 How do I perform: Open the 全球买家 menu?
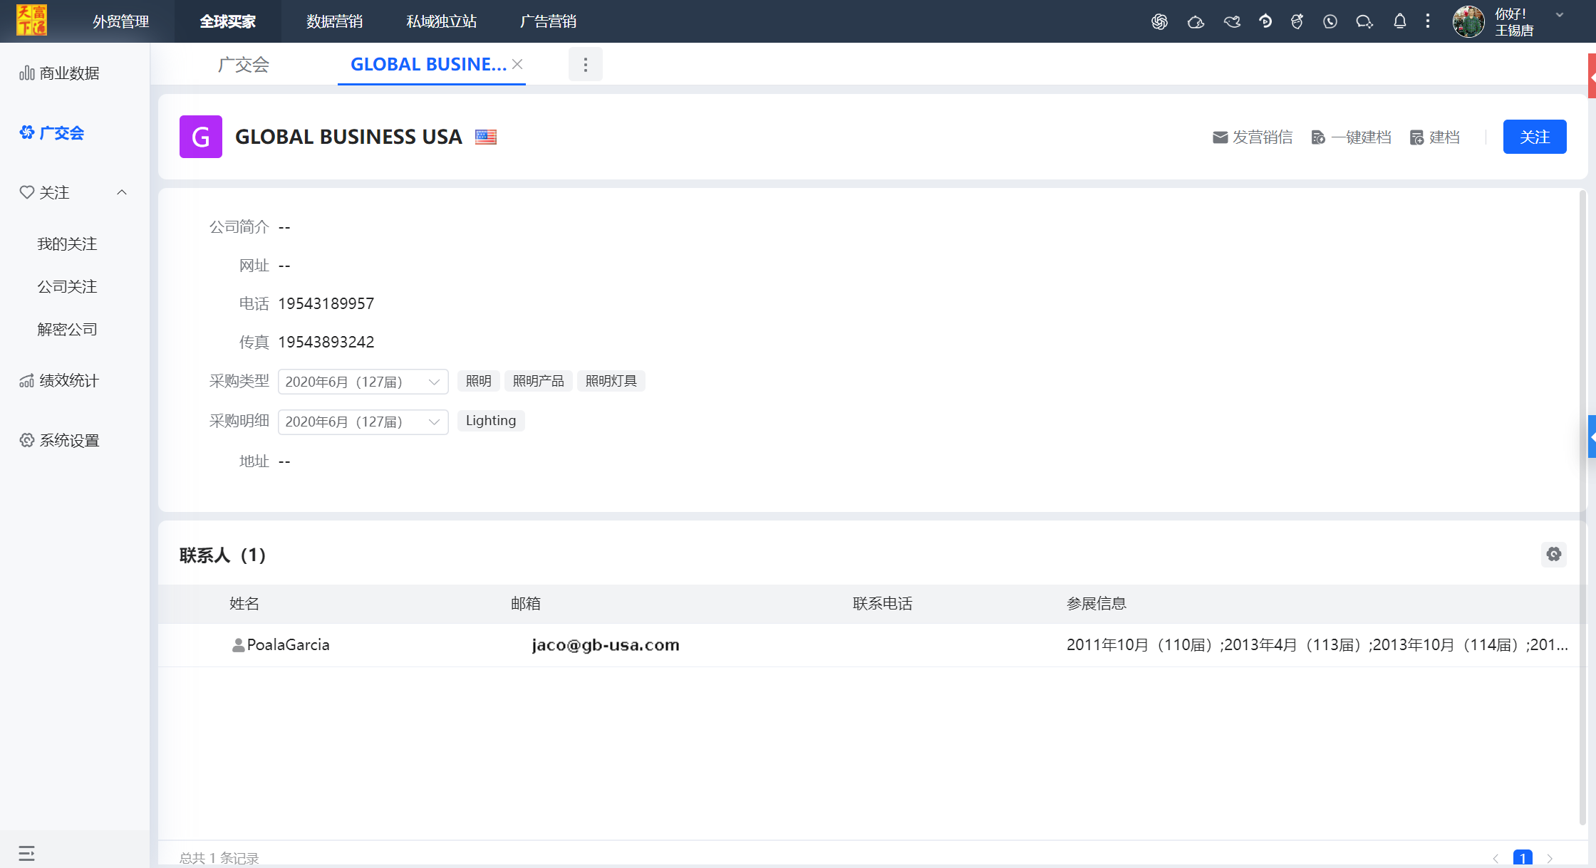228,21
